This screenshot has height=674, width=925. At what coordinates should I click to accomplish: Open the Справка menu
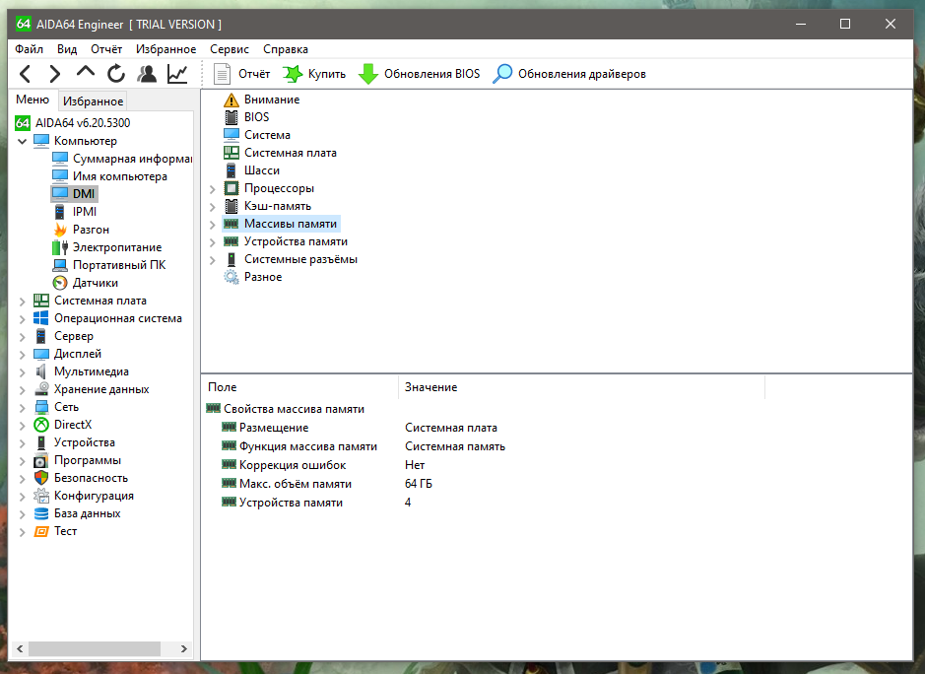286,49
